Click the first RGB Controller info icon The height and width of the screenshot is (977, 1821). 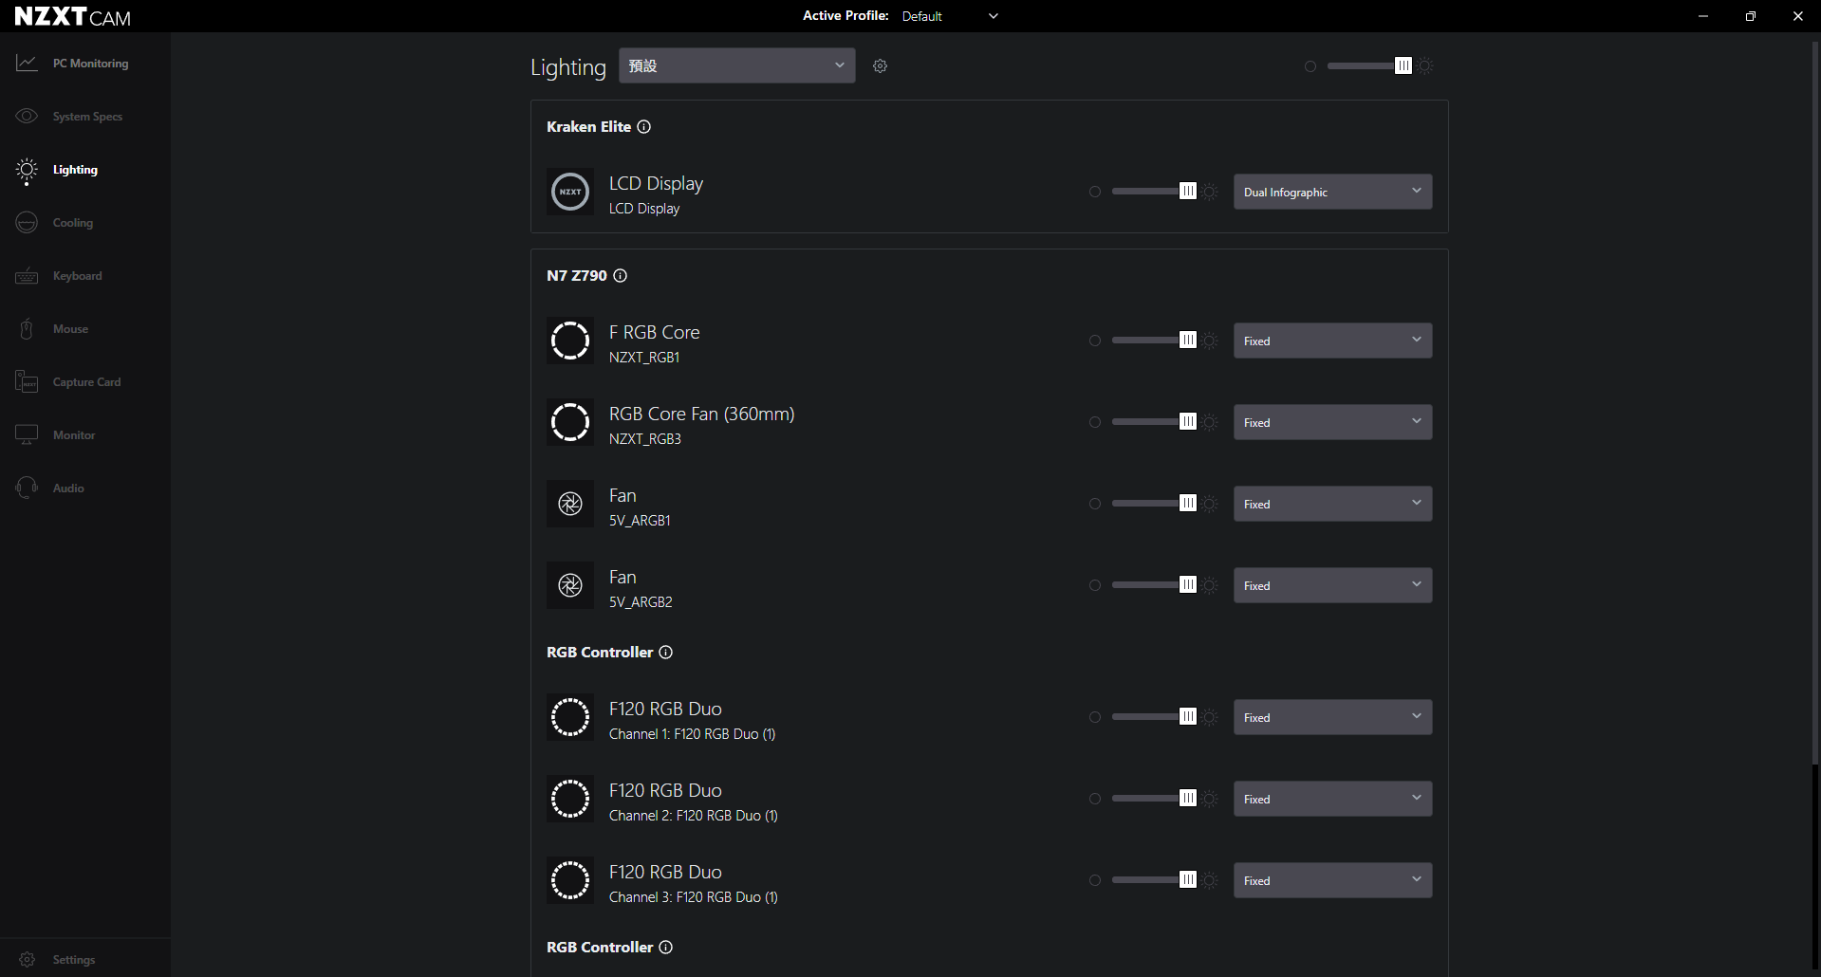click(666, 653)
